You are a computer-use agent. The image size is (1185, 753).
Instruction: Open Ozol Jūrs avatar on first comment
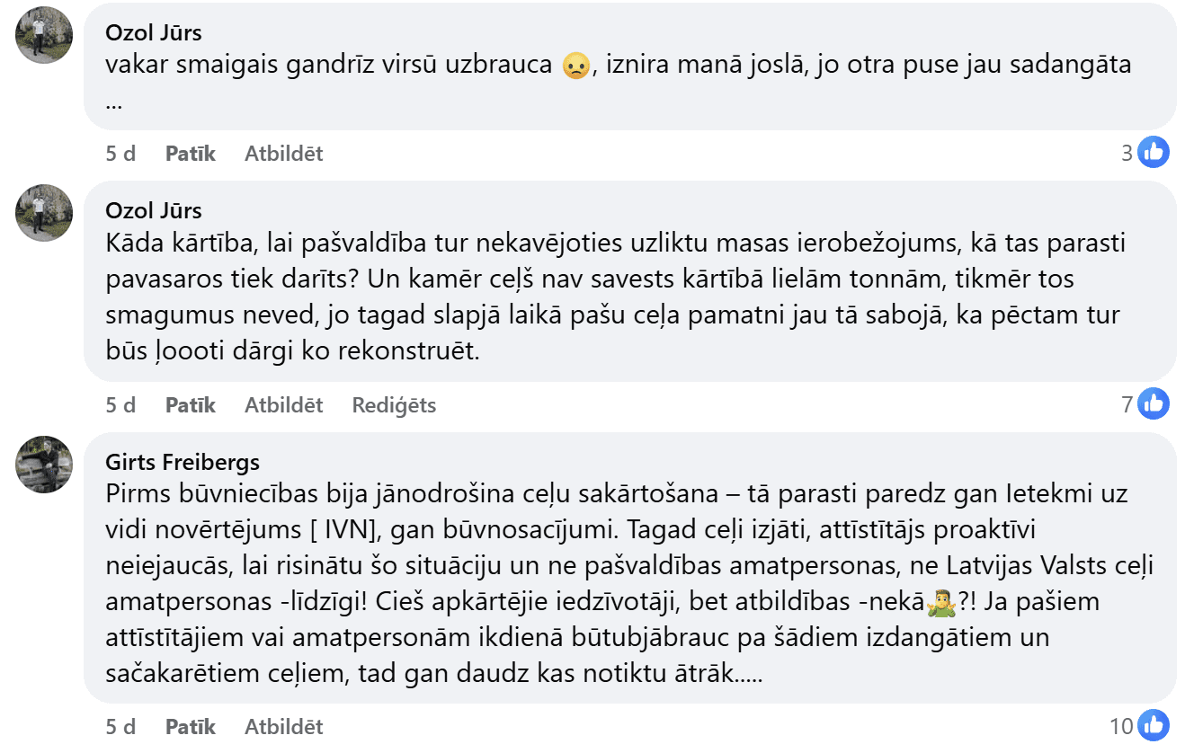point(44,34)
